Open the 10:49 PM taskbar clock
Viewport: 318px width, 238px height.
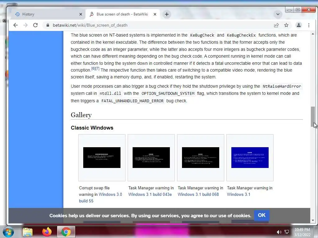click(x=302, y=232)
